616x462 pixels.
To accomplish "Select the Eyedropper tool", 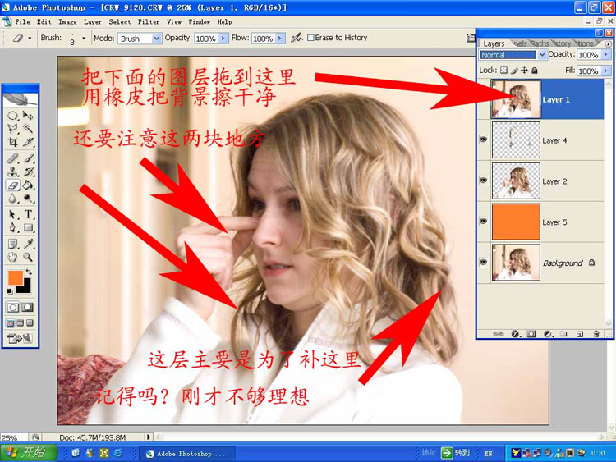I will [x=28, y=245].
